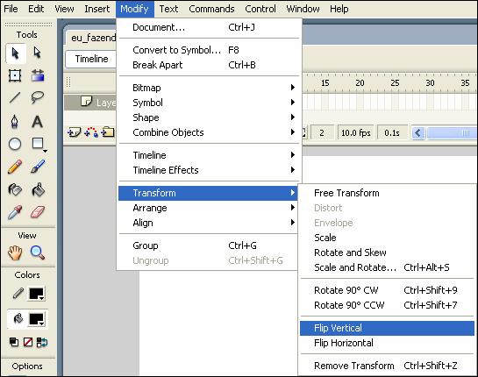Choose Rotate 90° CW
Image resolution: width=478 pixels, height=377 pixels.
[x=387, y=290]
